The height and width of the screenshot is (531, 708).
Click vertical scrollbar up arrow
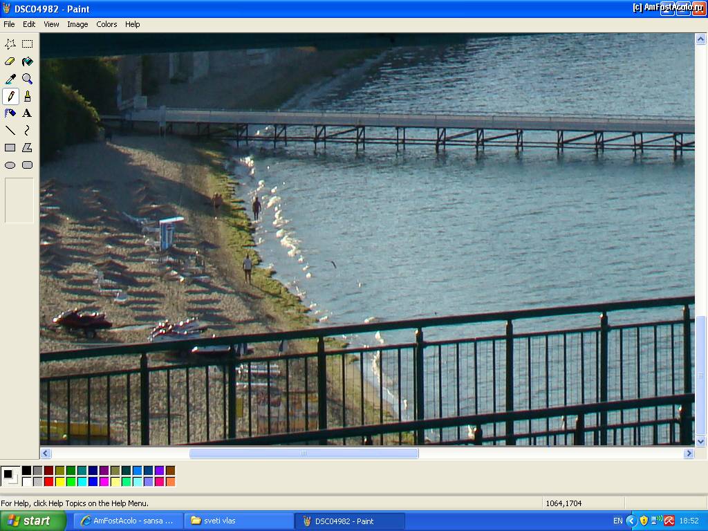click(701, 39)
